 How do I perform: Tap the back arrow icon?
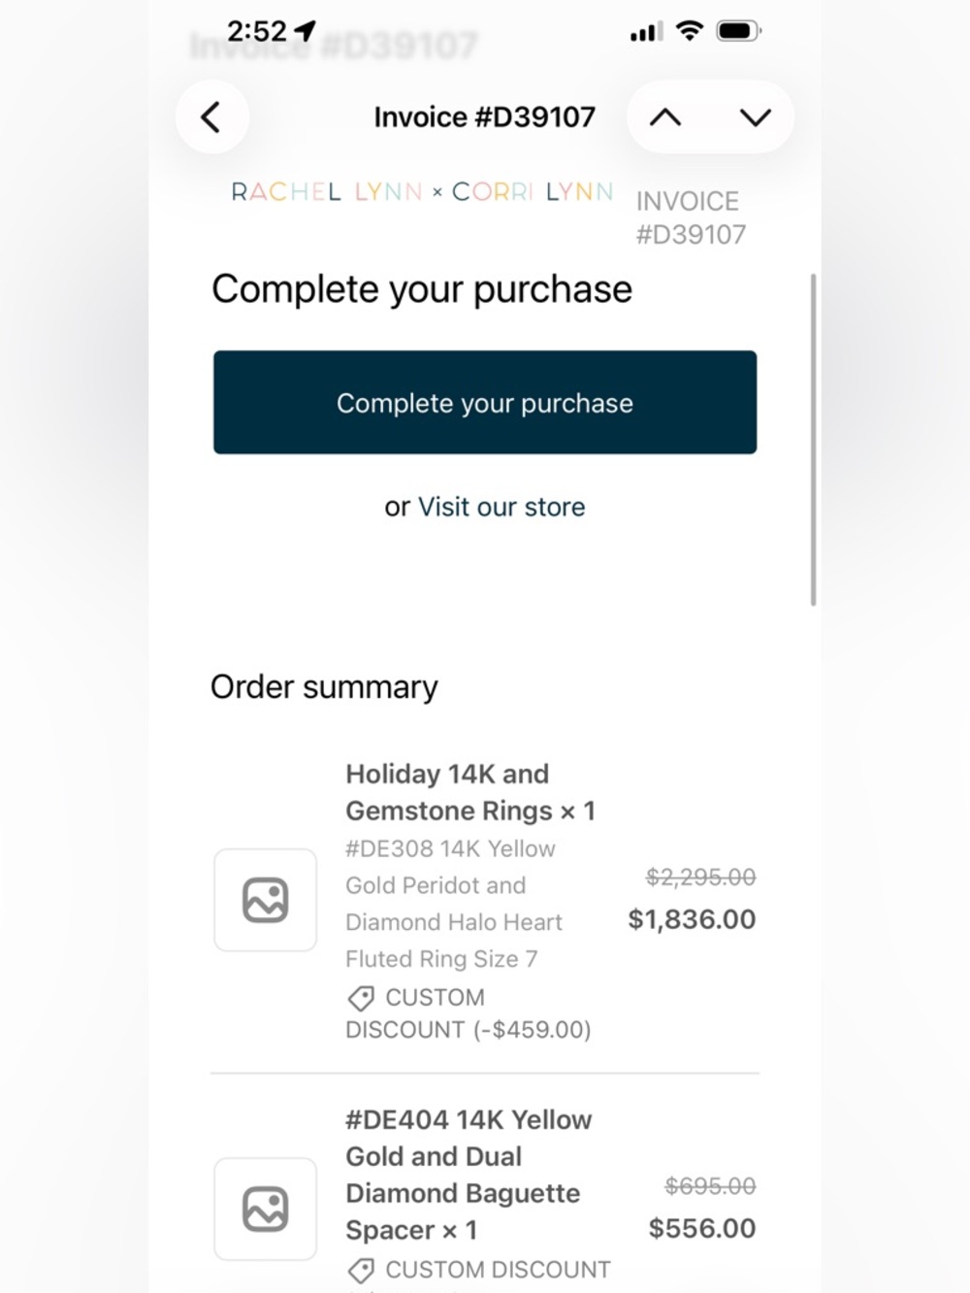click(x=211, y=117)
